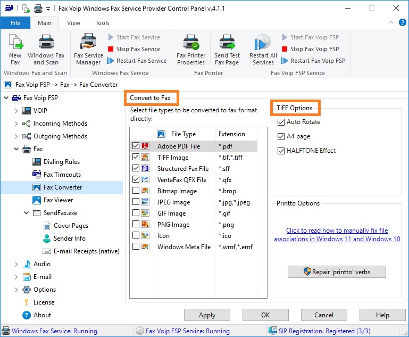Click the File Type column header

point(185,134)
